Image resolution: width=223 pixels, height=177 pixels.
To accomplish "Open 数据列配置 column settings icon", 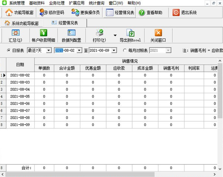I will click(71, 33).
